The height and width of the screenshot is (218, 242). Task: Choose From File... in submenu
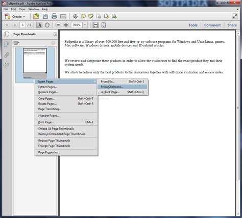pyautogui.click(x=123, y=81)
